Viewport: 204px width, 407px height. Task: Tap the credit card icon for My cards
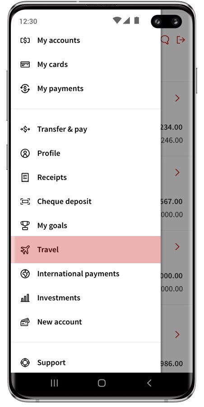(25, 64)
